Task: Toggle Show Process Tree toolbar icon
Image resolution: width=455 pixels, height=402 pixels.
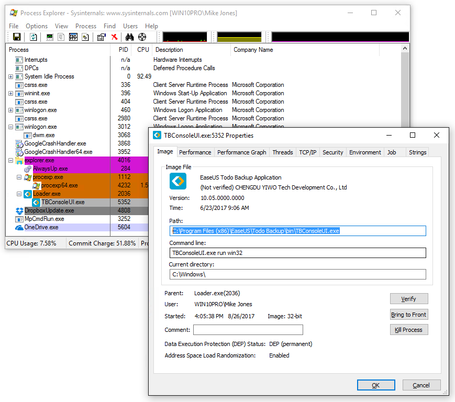Action: pos(61,37)
